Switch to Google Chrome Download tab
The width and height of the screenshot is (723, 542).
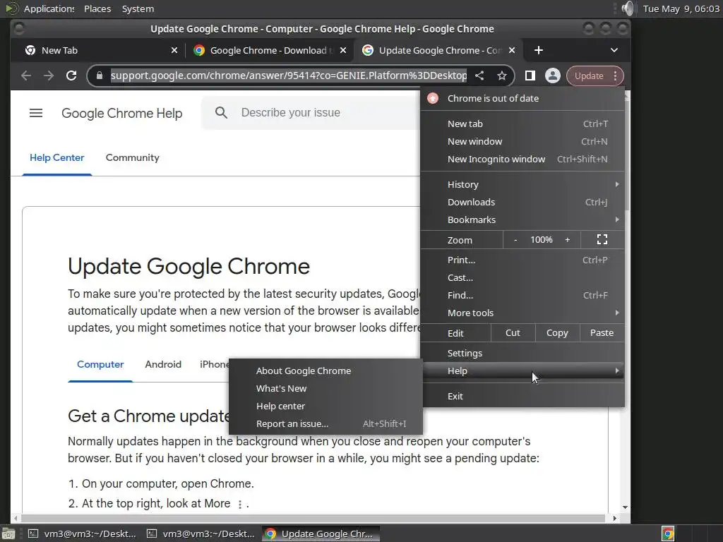269,50
